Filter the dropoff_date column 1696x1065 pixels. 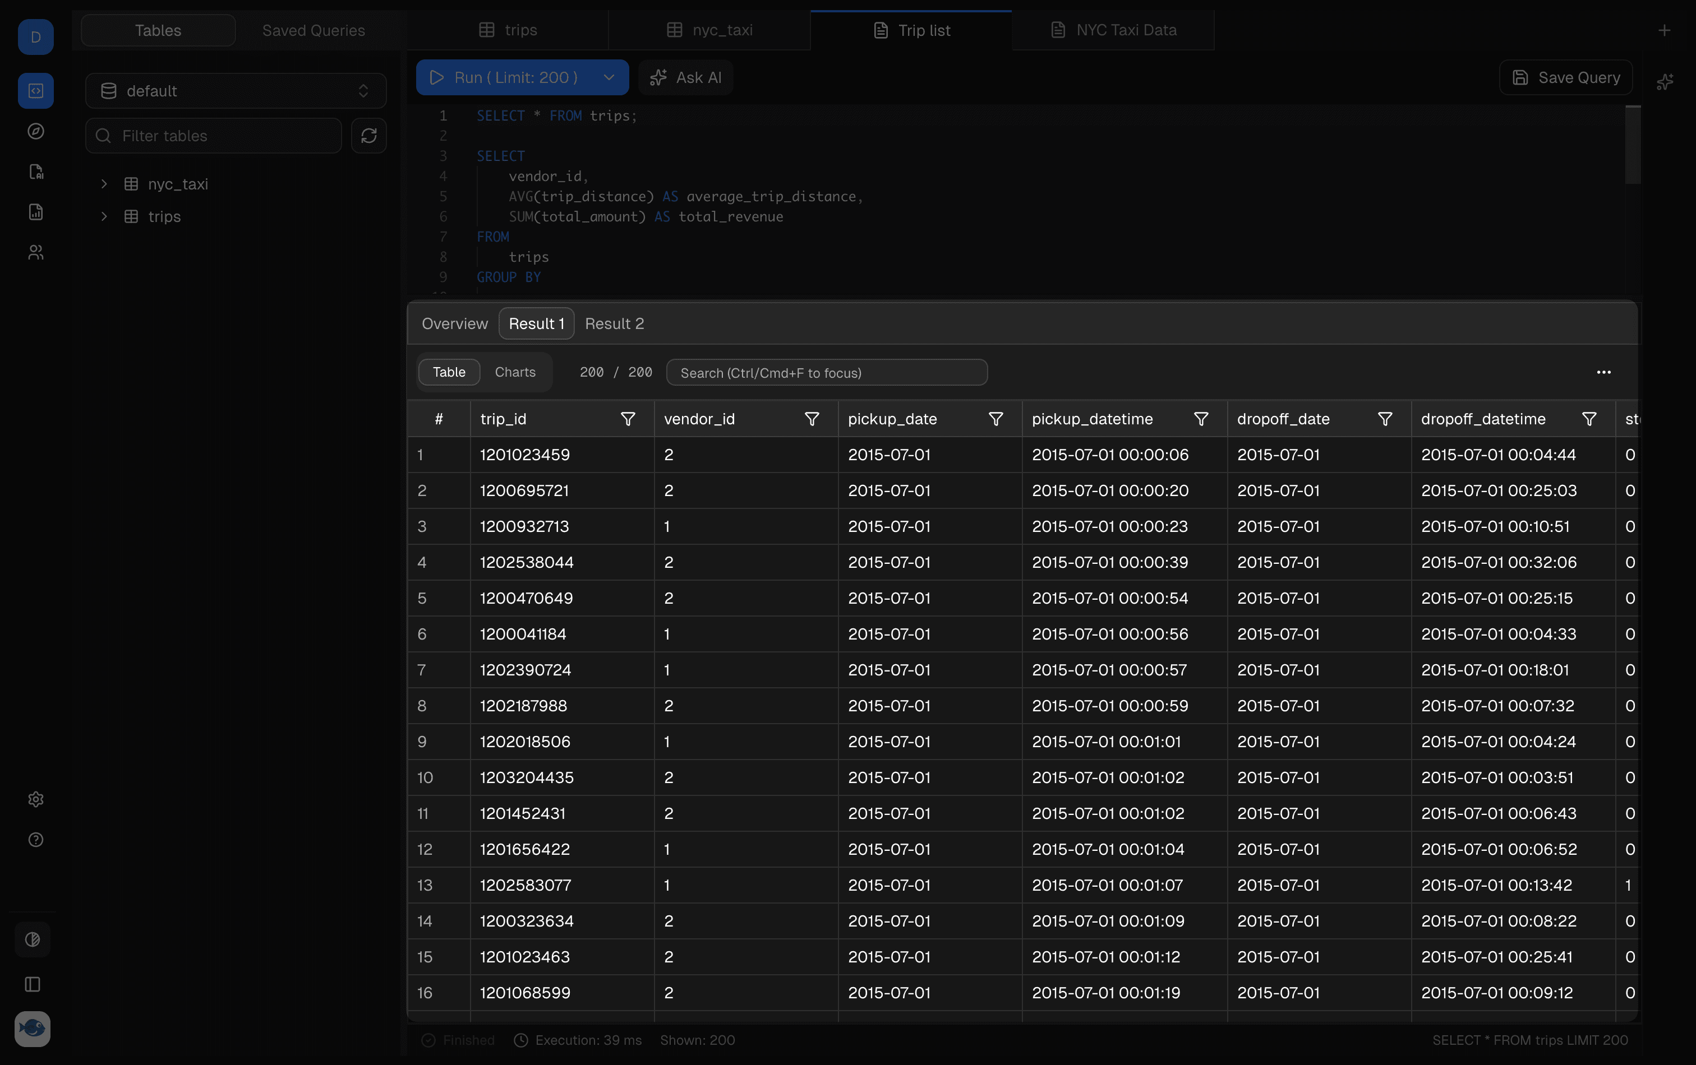[1385, 419]
